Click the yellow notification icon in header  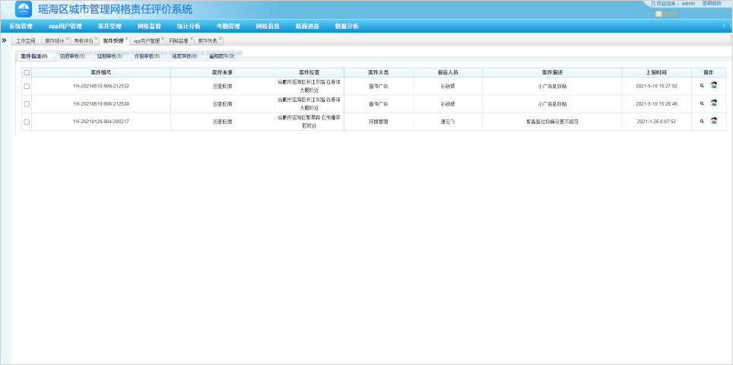coord(658,14)
